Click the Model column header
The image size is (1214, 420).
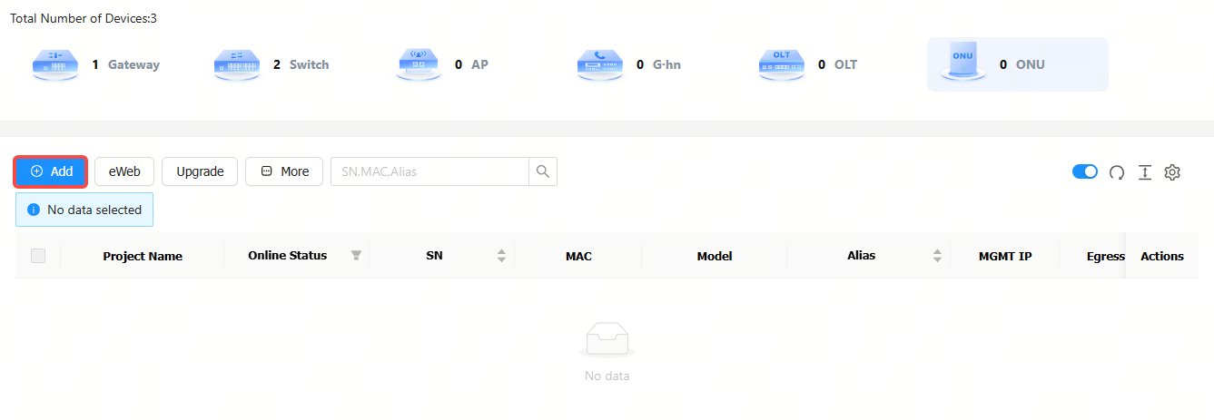(715, 257)
